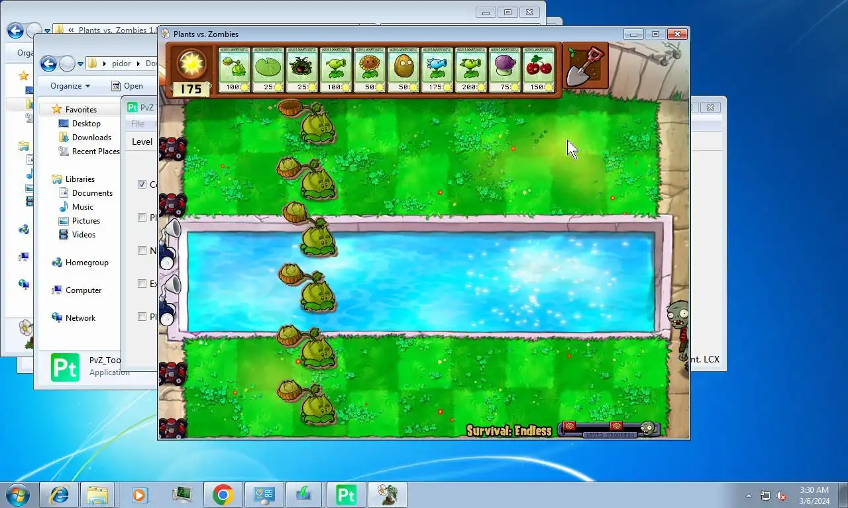Click the 'pidor' folder in address bar
This screenshot has height=508, width=848.
(121, 63)
